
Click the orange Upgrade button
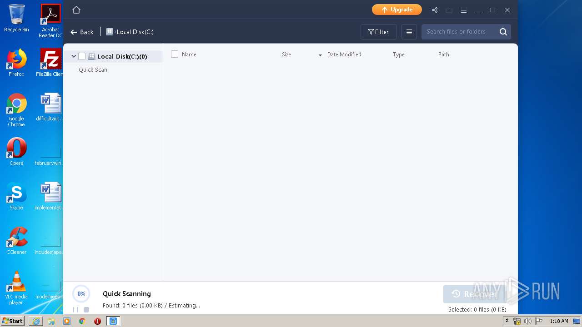397,10
